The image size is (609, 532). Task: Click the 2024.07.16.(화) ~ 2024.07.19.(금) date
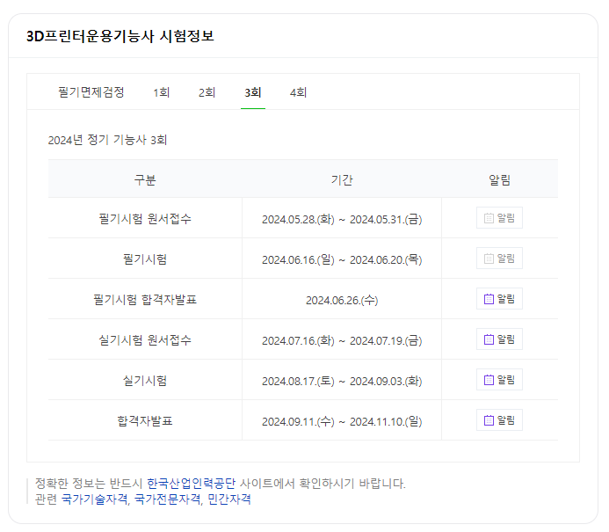[x=342, y=341]
